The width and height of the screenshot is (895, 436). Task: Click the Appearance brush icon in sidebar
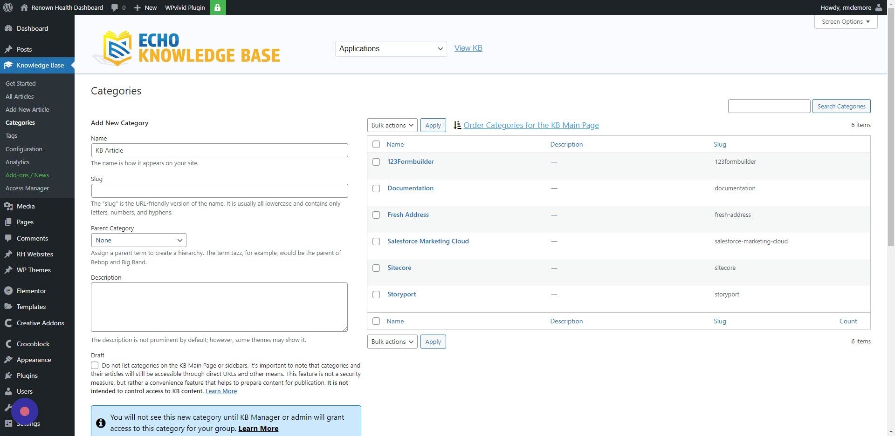click(x=8, y=360)
